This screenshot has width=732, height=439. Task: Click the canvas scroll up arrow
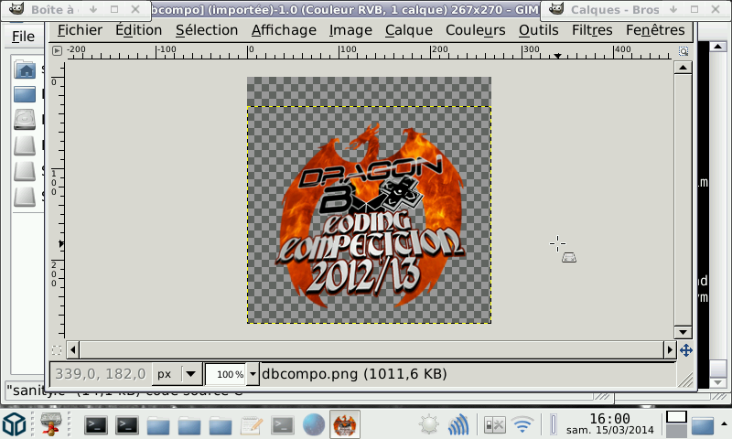pyautogui.click(x=683, y=68)
